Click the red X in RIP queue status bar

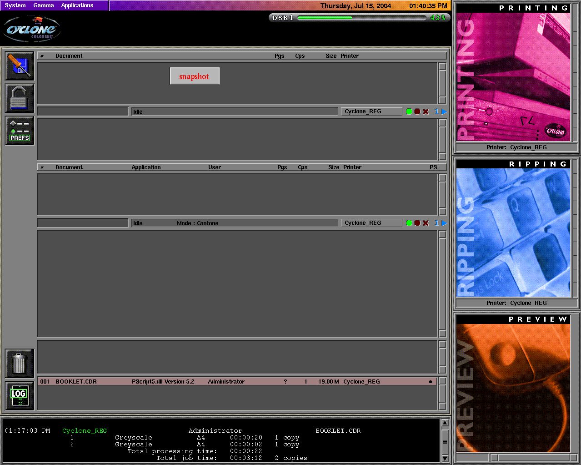point(426,223)
